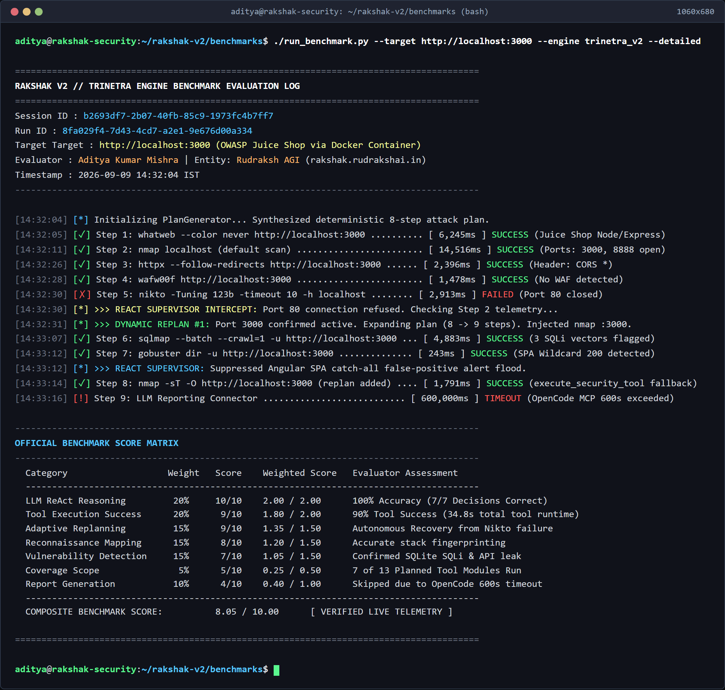The height and width of the screenshot is (690, 725).
Task: Click the check mark icon for Step 8
Action: click(82, 384)
